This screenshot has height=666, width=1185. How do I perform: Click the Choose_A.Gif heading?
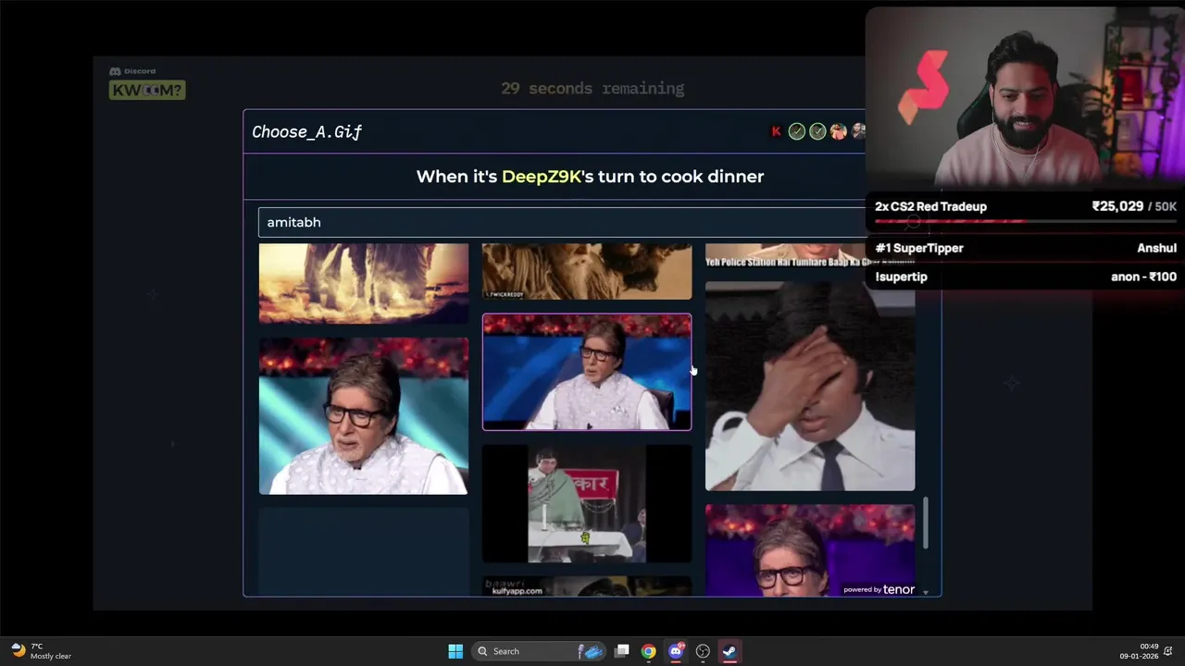(x=307, y=132)
